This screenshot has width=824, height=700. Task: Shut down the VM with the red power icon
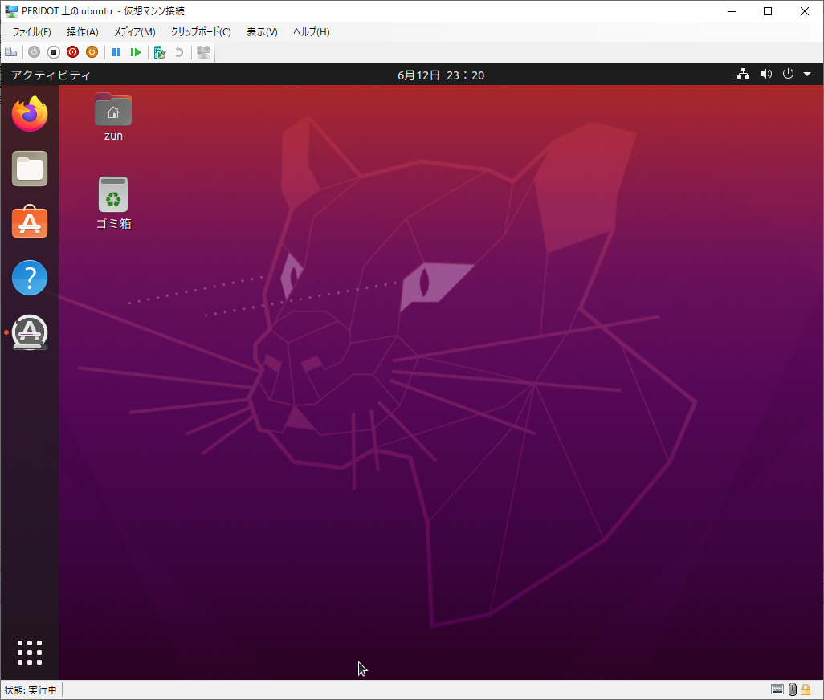tap(72, 52)
